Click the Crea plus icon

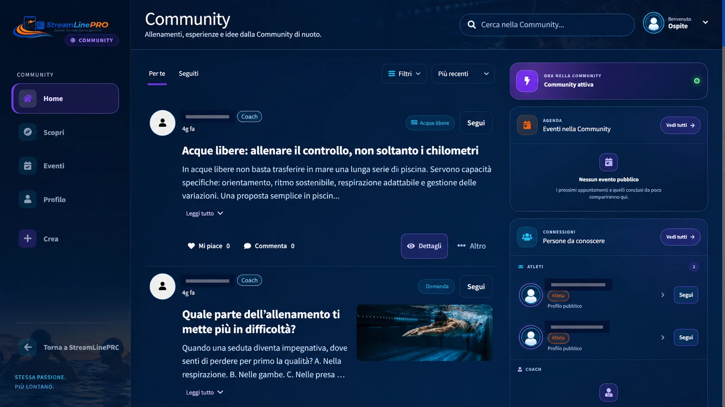point(27,239)
